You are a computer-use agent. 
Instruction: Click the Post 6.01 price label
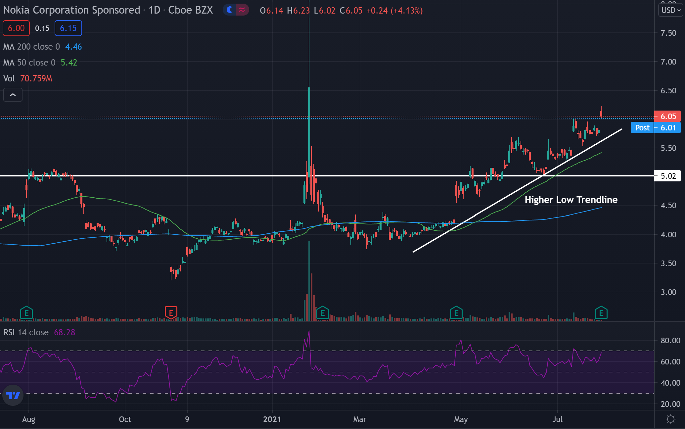656,128
